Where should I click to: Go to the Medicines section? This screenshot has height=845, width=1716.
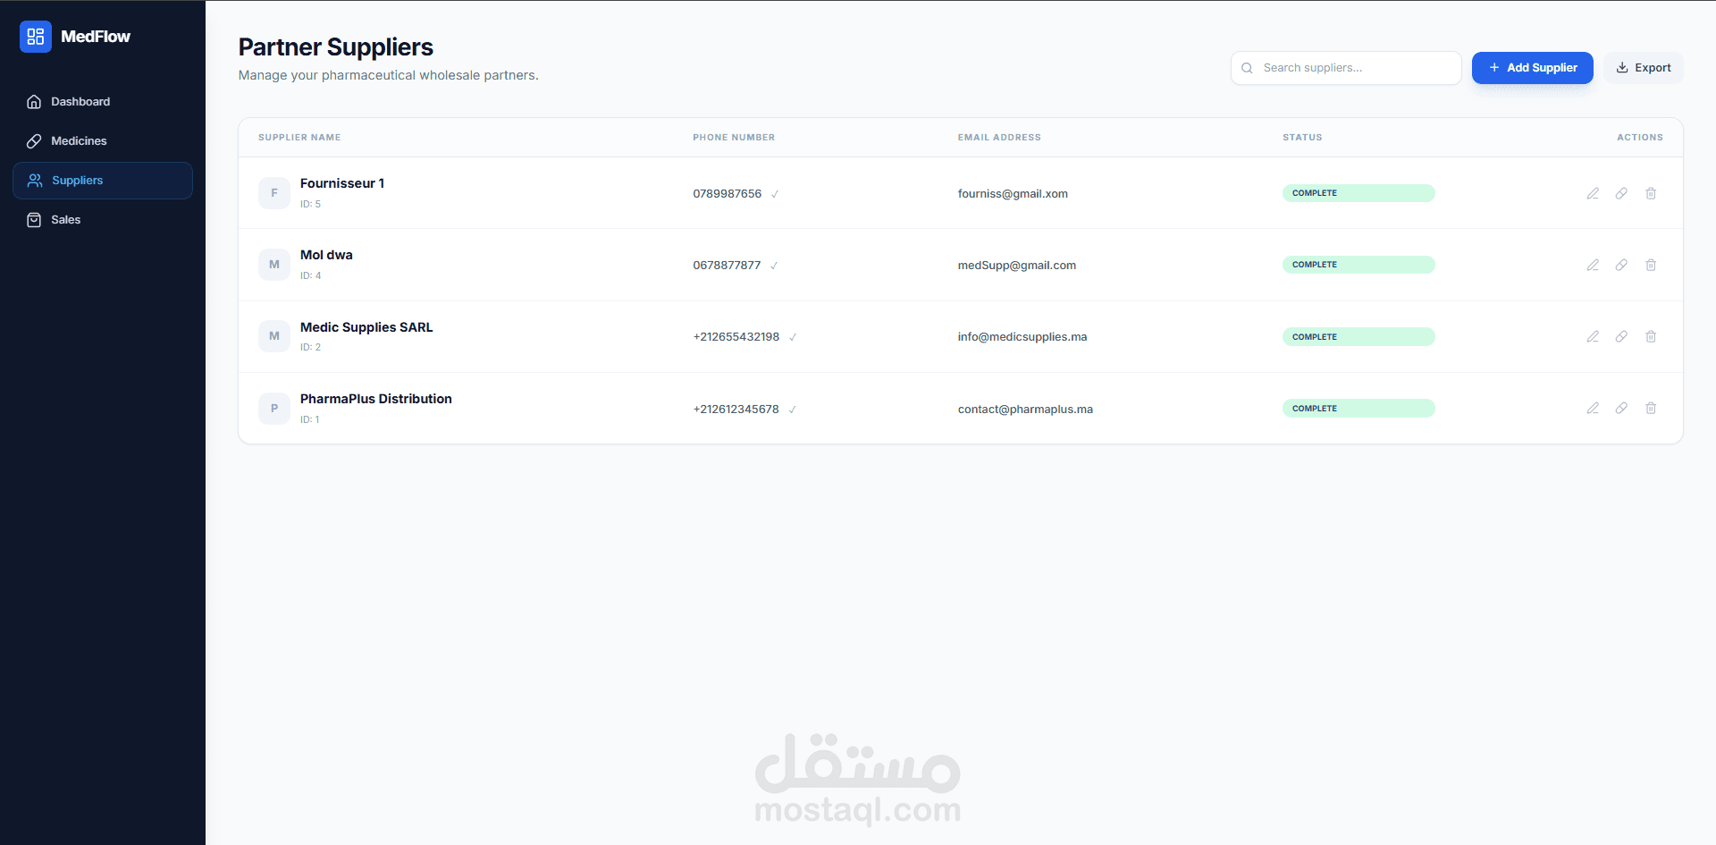(103, 141)
